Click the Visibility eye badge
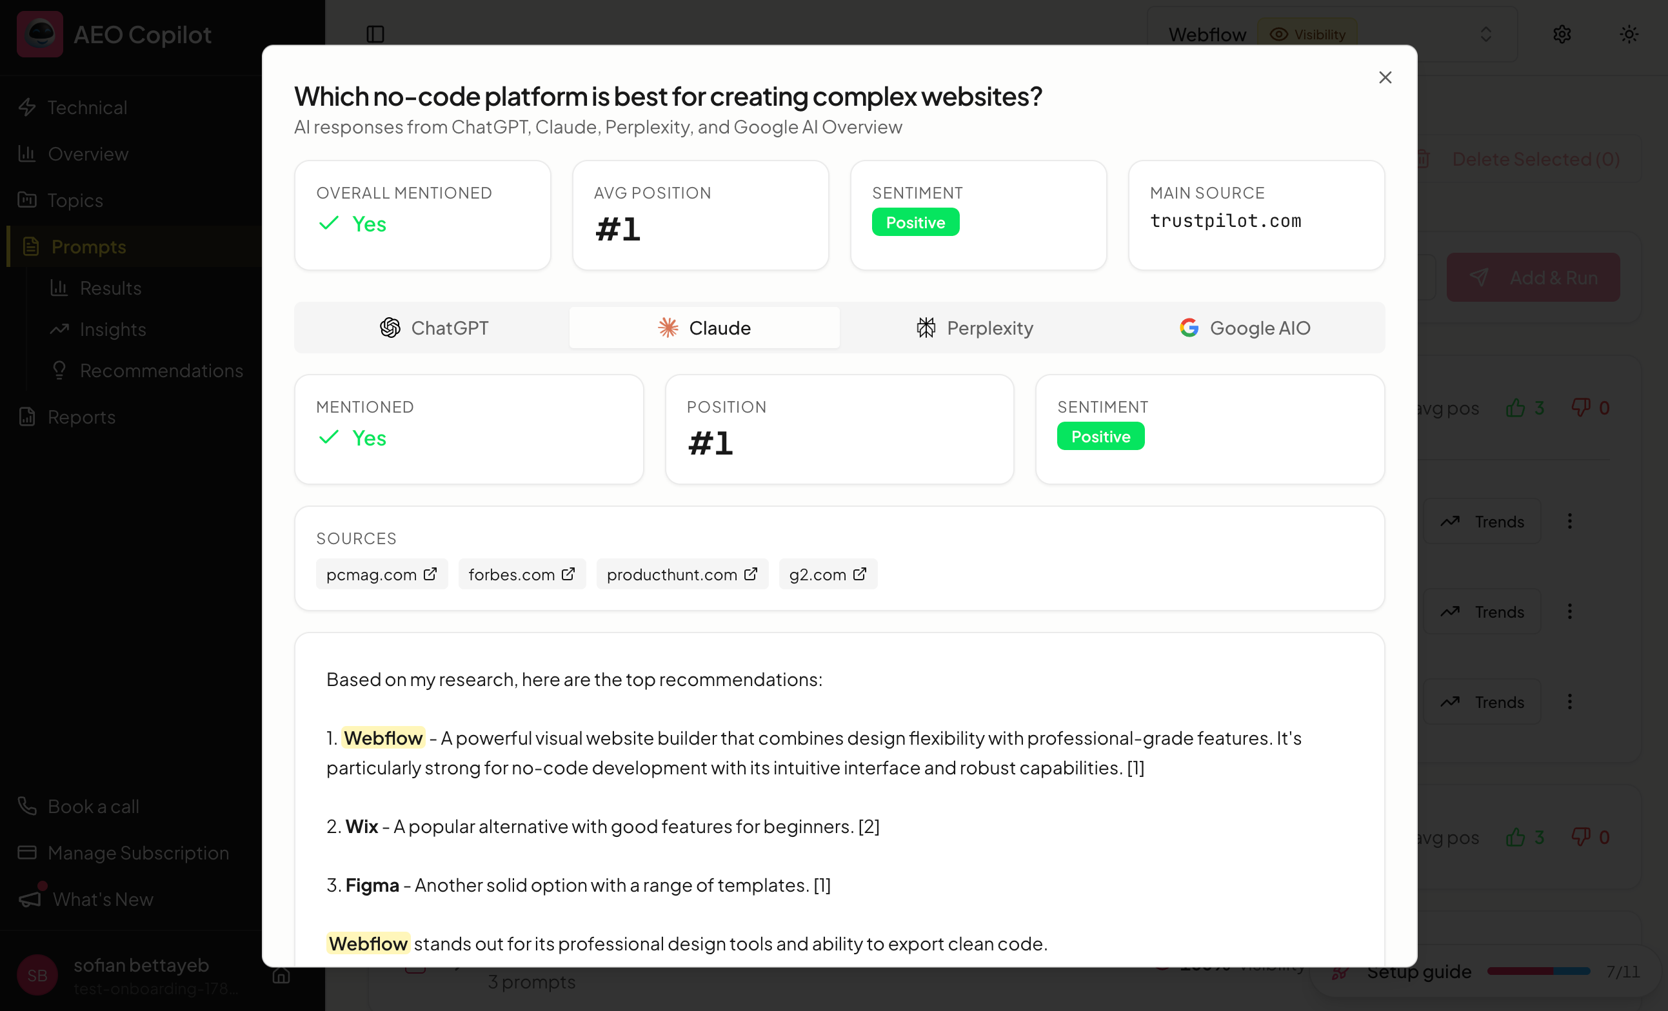 (x=1307, y=34)
